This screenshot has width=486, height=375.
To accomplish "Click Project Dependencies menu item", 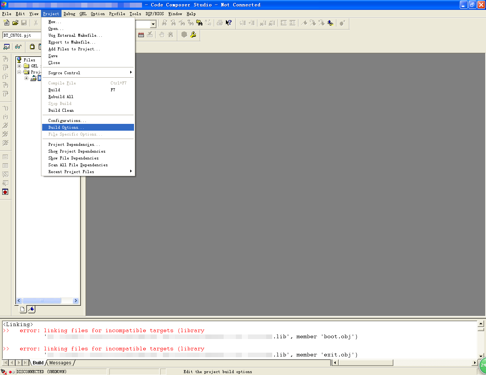I will click(x=88, y=144).
